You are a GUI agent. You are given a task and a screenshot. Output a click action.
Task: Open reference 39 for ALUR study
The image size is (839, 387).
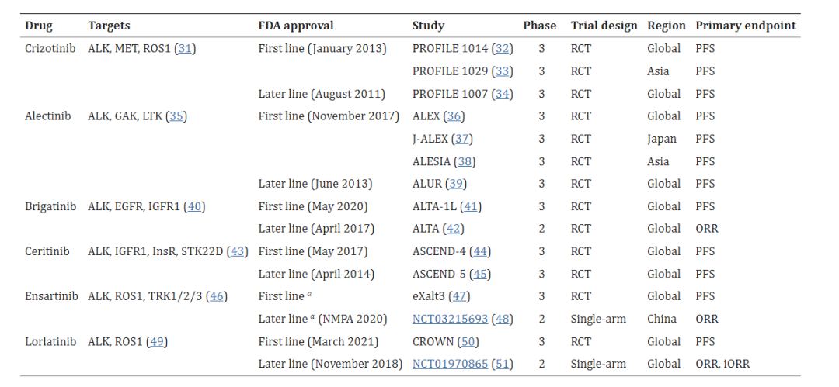(456, 184)
